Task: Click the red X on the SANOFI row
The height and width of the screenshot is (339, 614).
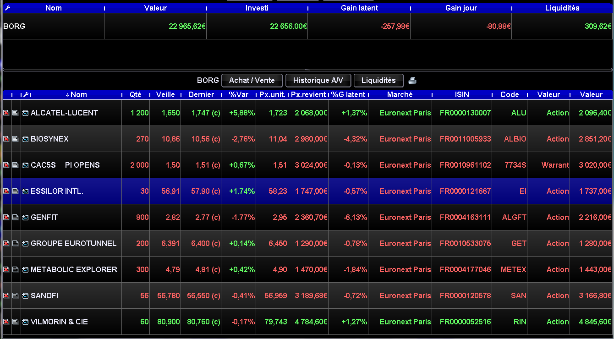Action: (x=6, y=295)
